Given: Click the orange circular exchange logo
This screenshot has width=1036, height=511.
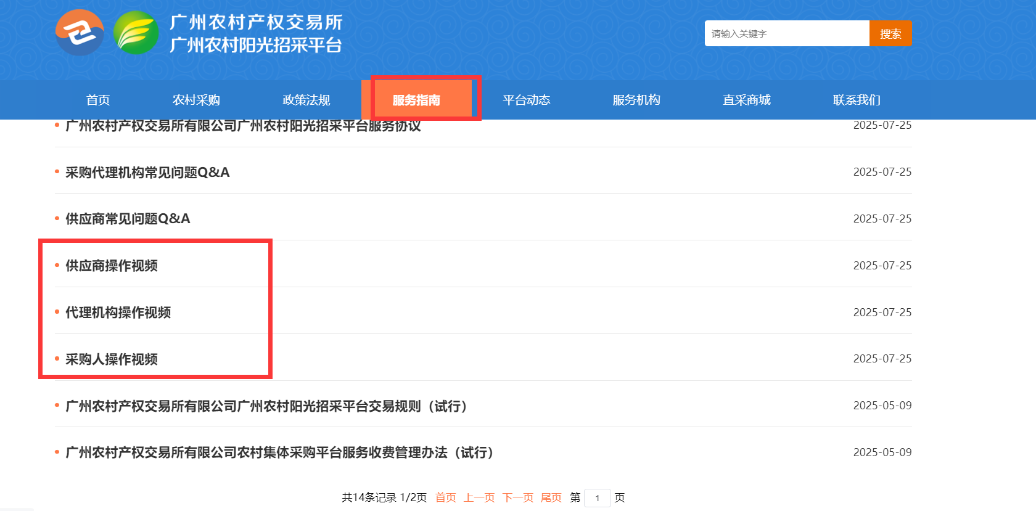Looking at the screenshot, I should coord(80,33).
